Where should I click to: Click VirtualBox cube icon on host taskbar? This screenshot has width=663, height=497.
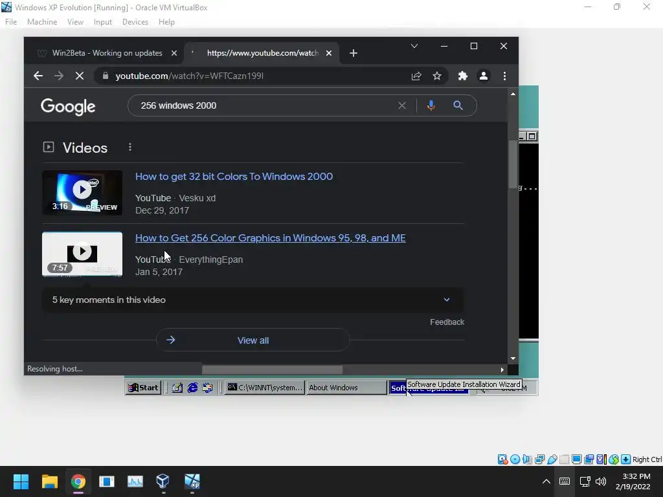pyautogui.click(x=163, y=481)
